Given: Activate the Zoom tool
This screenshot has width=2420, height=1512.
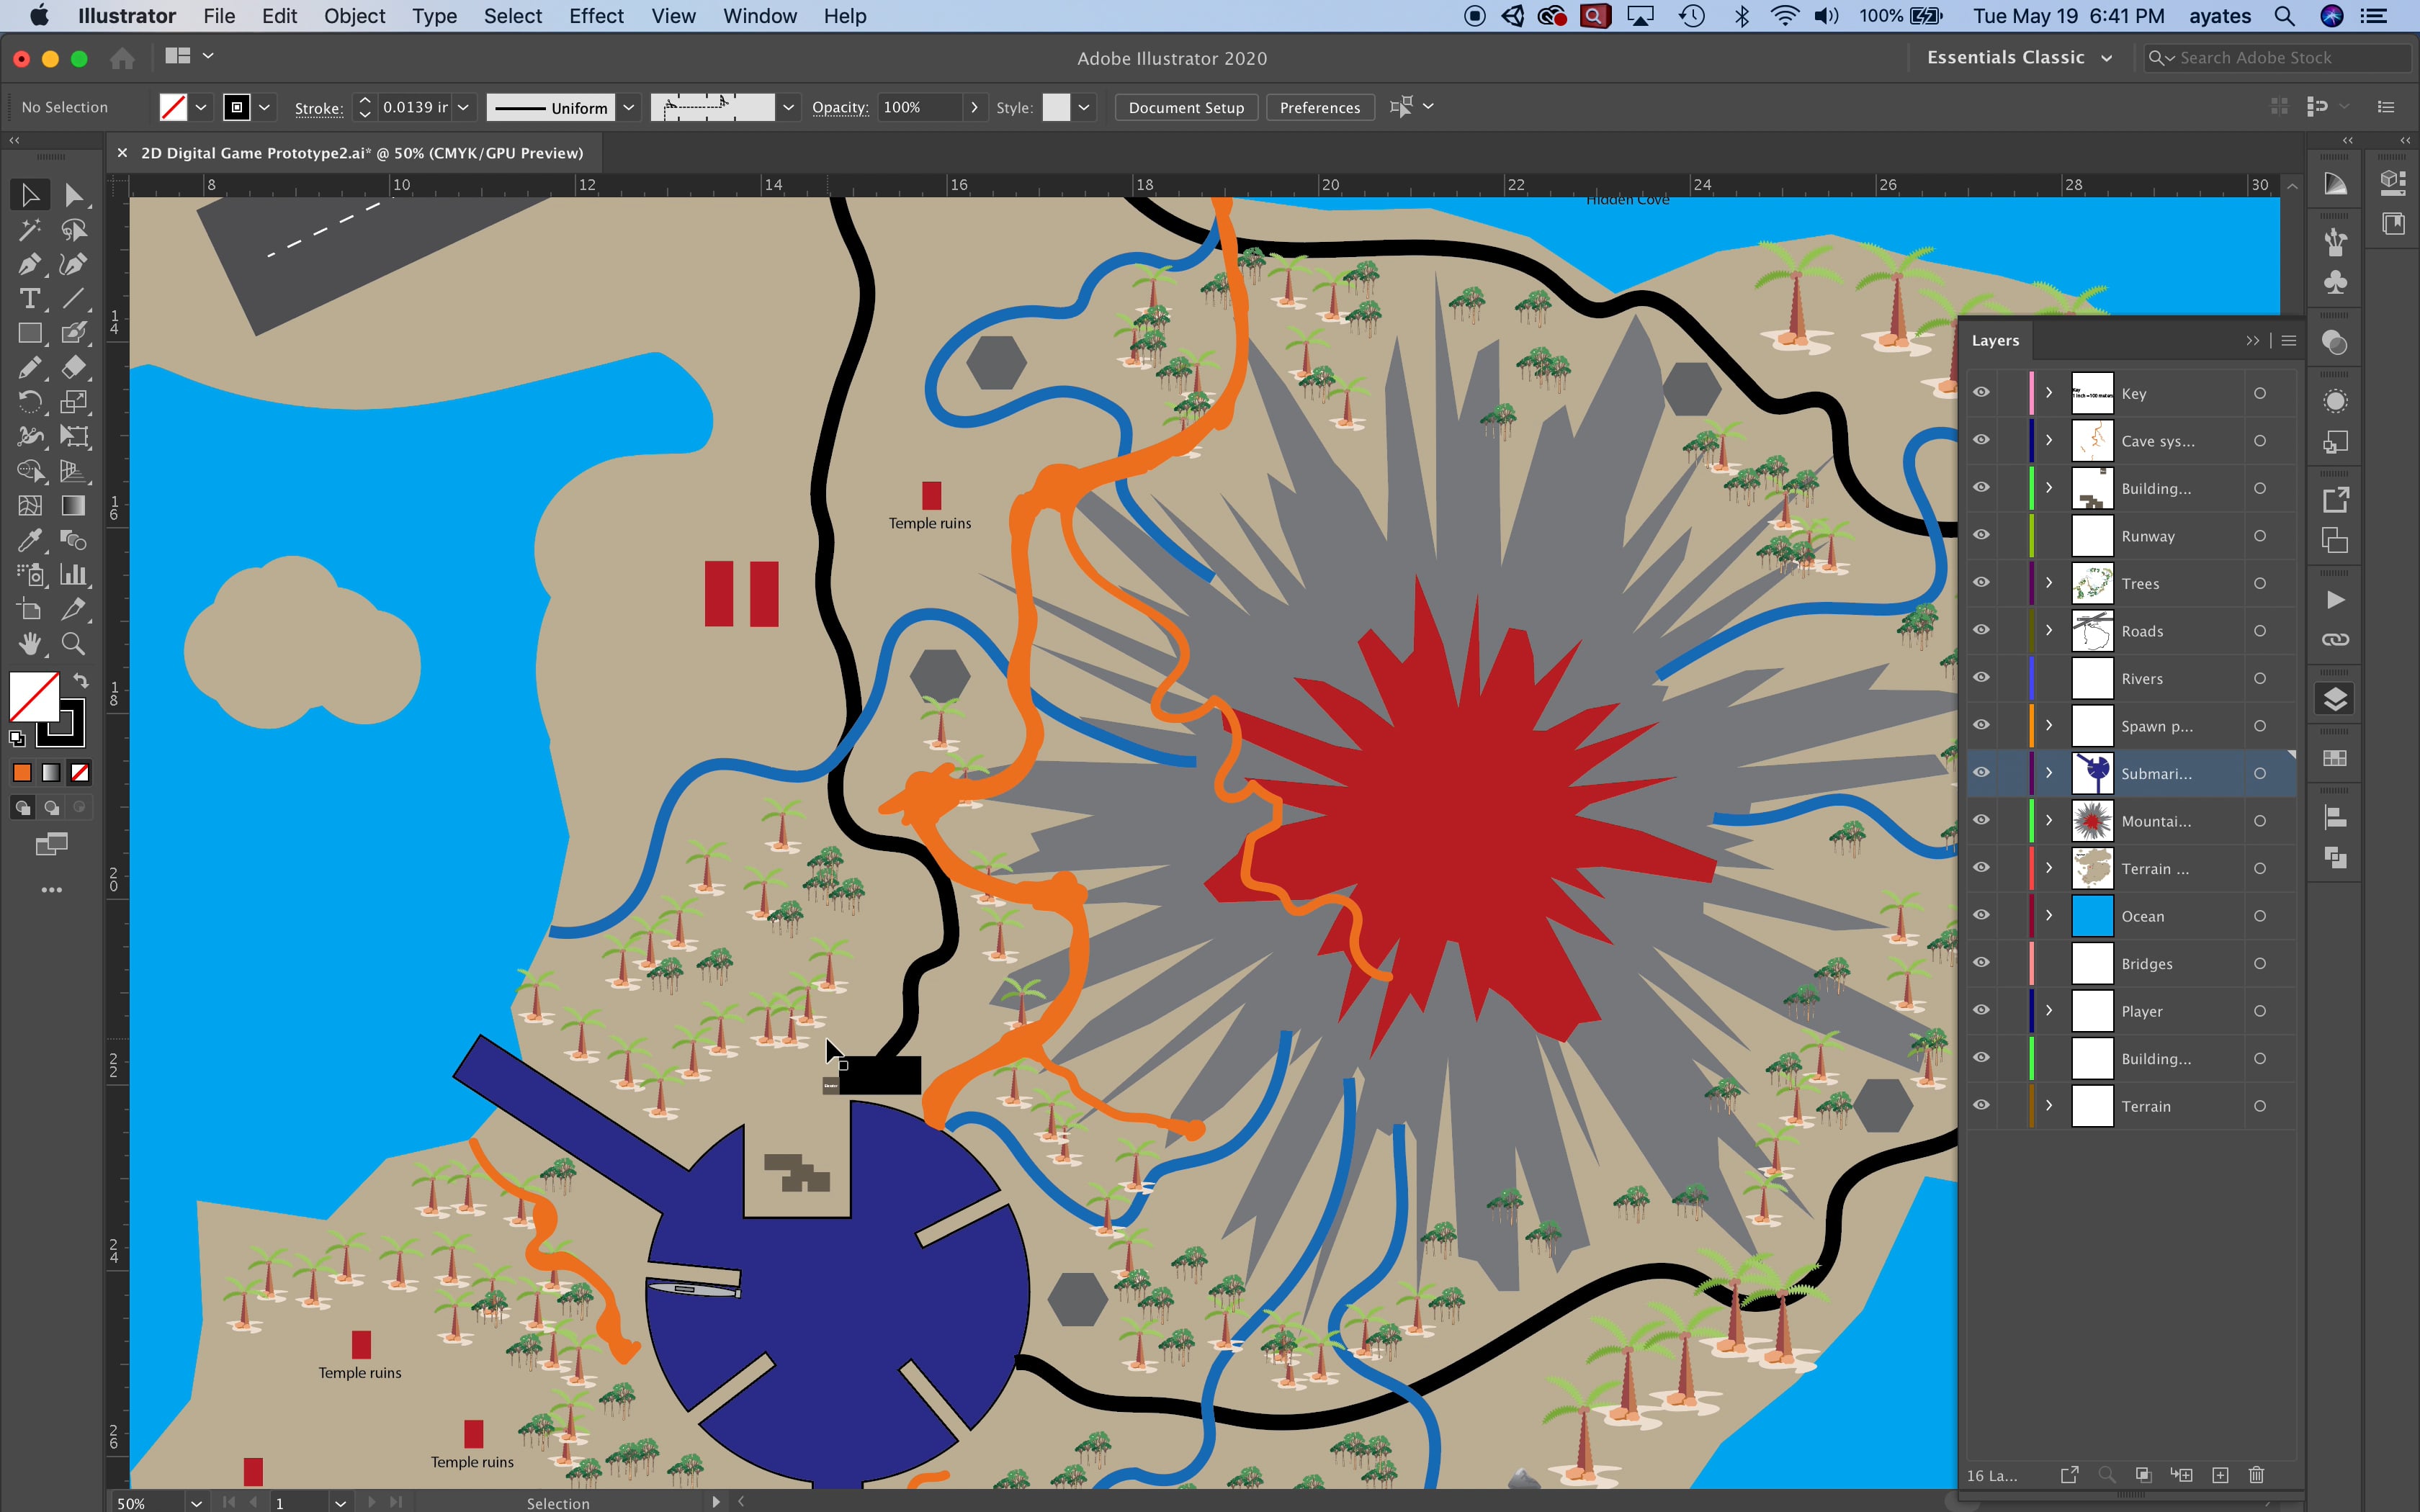Looking at the screenshot, I should pyautogui.click(x=74, y=643).
